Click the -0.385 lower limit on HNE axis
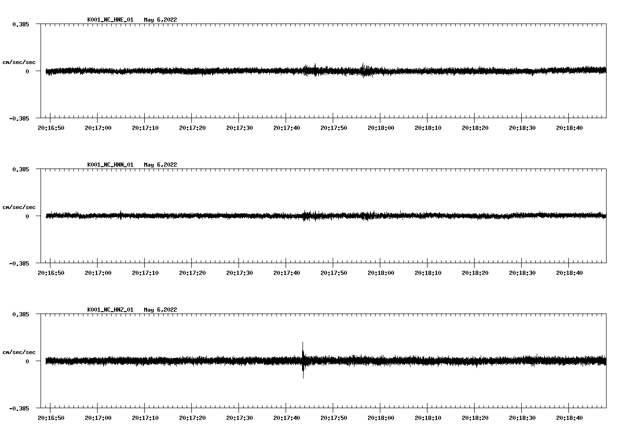 [x=19, y=118]
